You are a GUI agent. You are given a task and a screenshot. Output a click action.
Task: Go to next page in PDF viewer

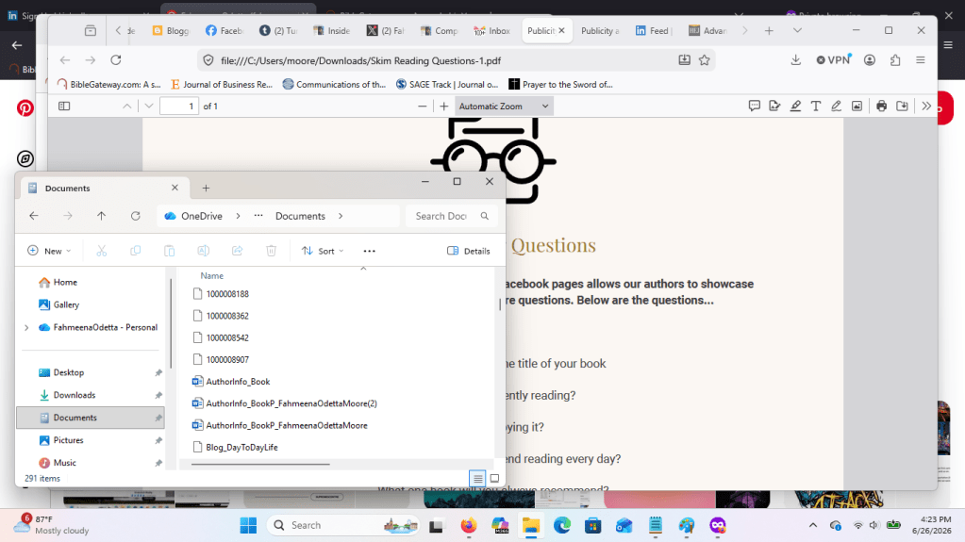149,106
